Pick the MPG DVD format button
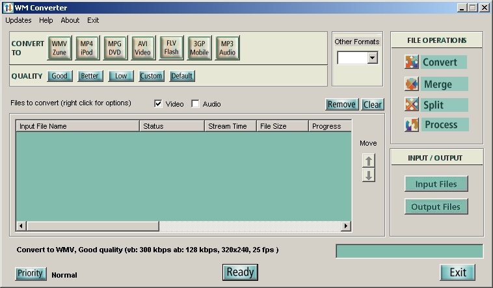The width and height of the screenshot is (493, 288). (114, 48)
